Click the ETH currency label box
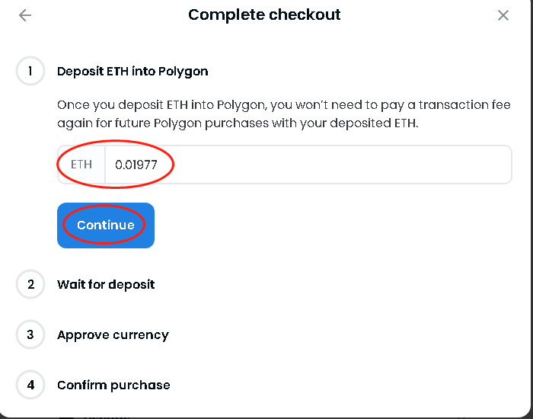Image resolution: width=533 pixels, height=419 pixels. click(x=81, y=165)
